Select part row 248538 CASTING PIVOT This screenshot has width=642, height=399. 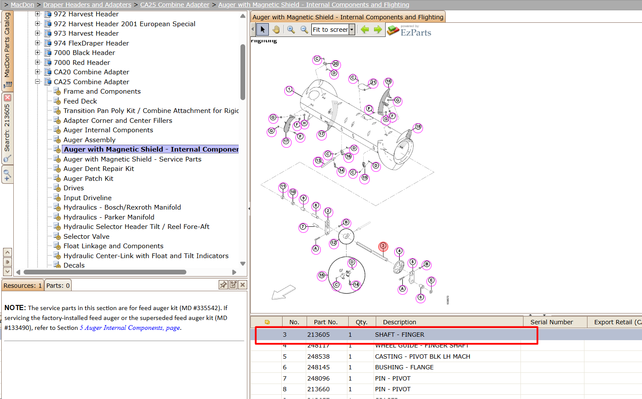[446, 356]
